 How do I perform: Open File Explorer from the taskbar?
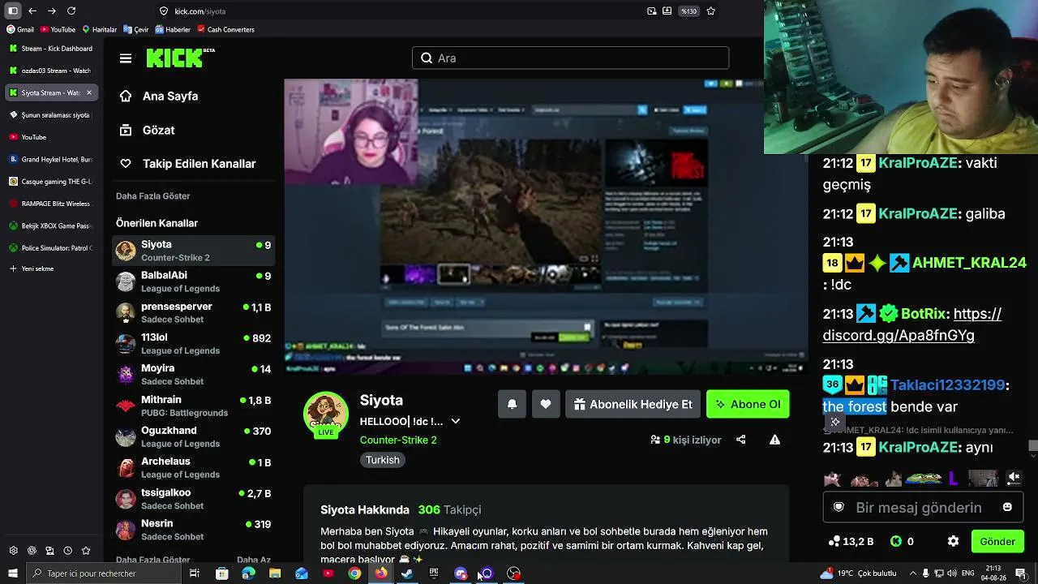coord(275,573)
